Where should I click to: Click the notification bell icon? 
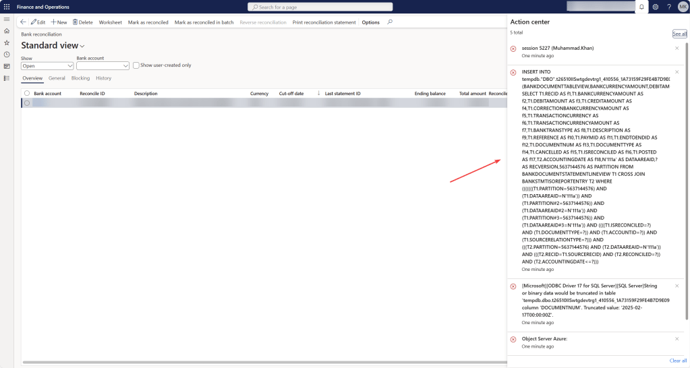(x=641, y=7)
